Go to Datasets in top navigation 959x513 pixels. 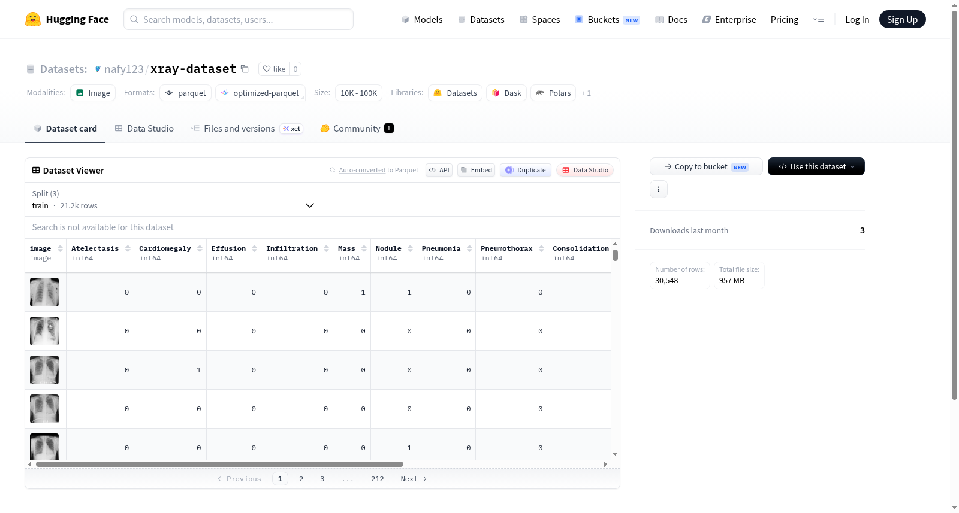[x=481, y=20]
